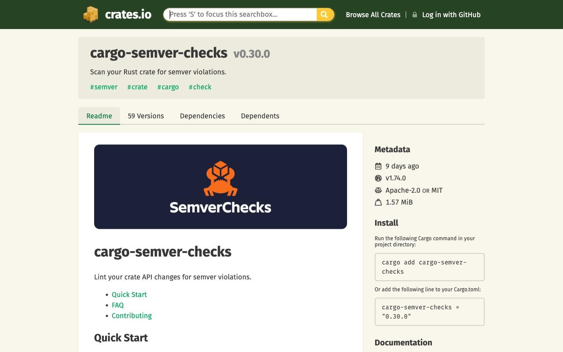Click the crates.io cheese logo icon
Image resolution: width=563 pixels, height=352 pixels.
pyautogui.click(x=91, y=15)
